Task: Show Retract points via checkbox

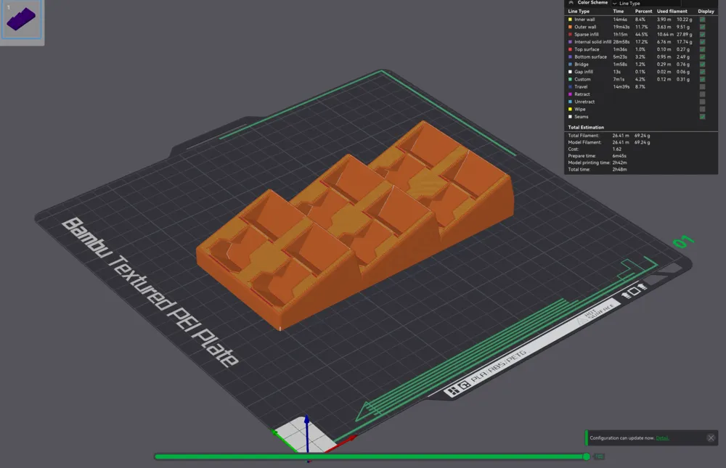Action: click(x=702, y=94)
